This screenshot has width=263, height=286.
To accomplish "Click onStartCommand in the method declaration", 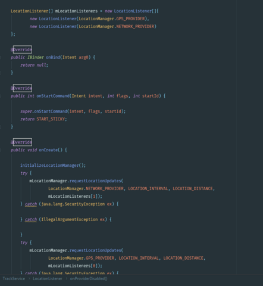I will coord(53,96).
